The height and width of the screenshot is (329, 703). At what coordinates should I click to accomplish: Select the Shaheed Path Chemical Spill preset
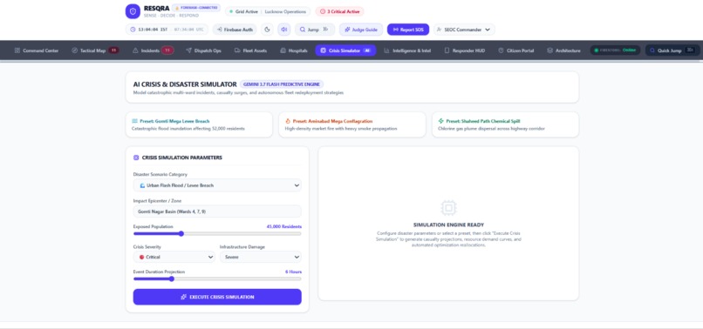505,124
